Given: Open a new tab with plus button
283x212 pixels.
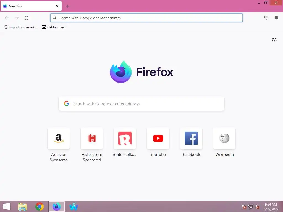Looking at the screenshot, I should pyautogui.click(x=67, y=6).
